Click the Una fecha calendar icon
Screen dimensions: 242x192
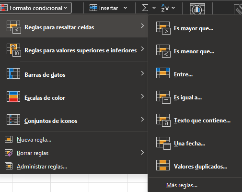pos(163,144)
